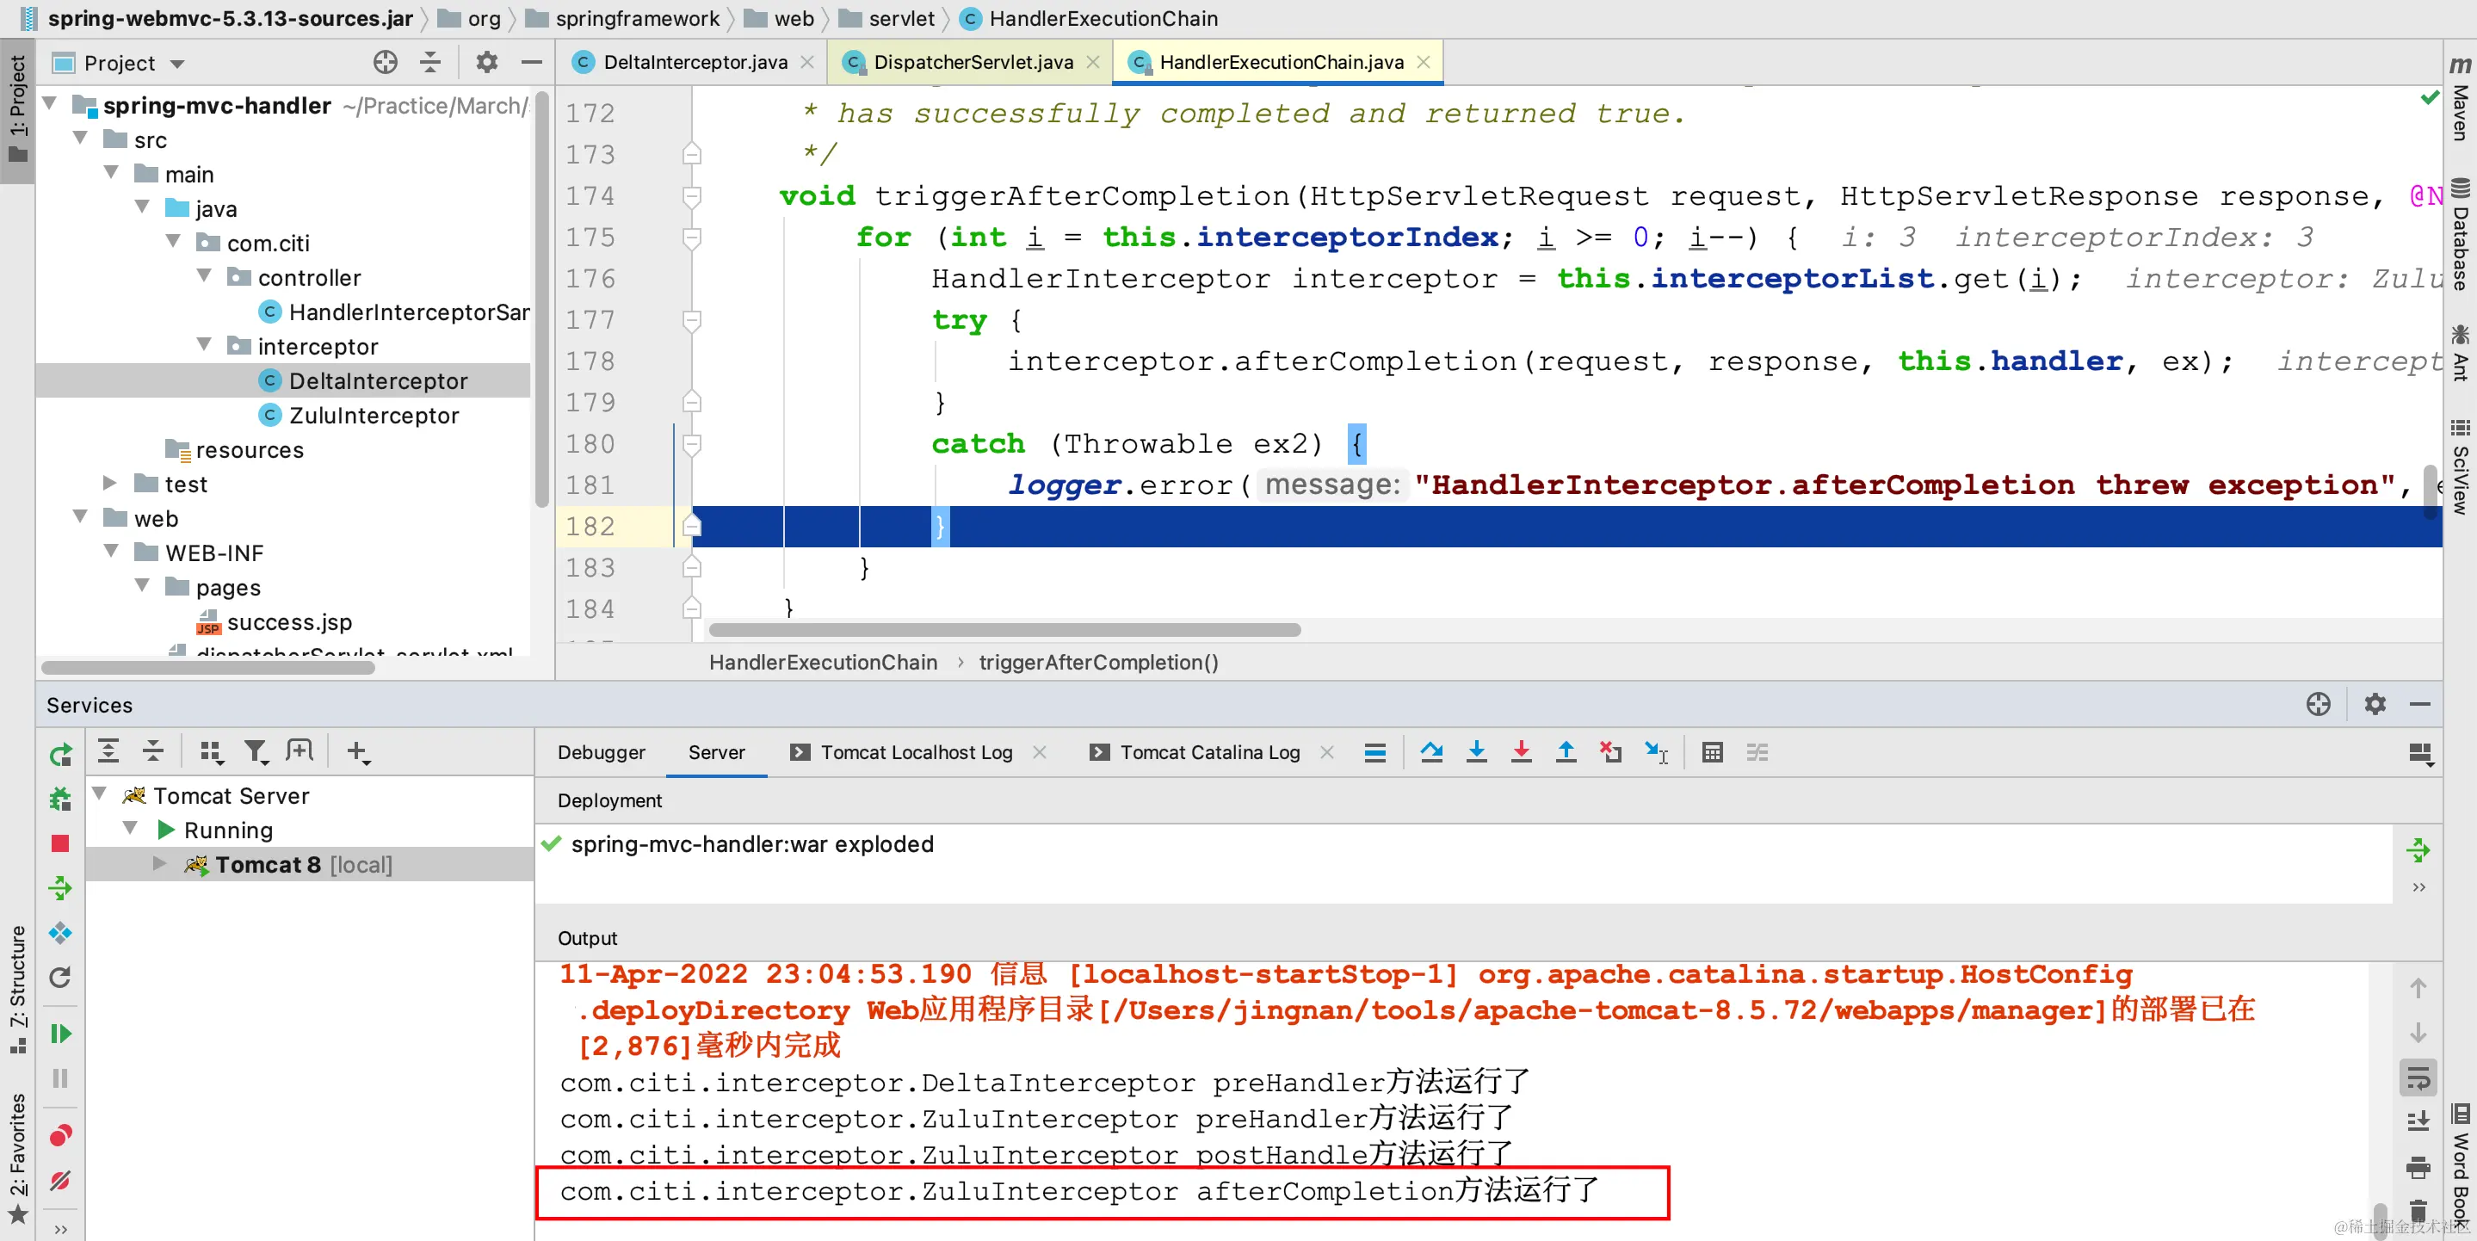The image size is (2477, 1241).
Task: Click Evaluate Expression calculator icon
Action: (1713, 753)
